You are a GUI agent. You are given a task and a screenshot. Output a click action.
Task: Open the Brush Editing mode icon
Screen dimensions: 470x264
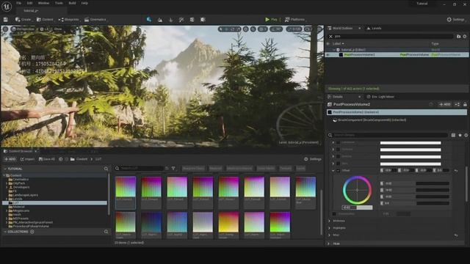click(x=203, y=20)
